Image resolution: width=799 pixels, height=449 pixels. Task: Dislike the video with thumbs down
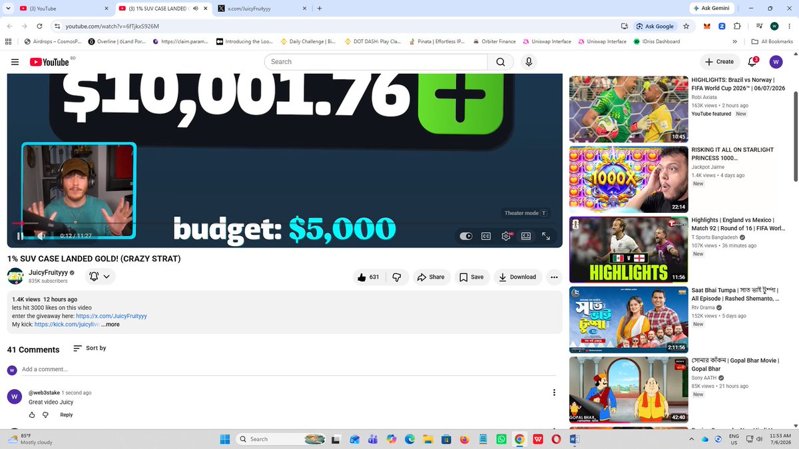[x=397, y=277]
